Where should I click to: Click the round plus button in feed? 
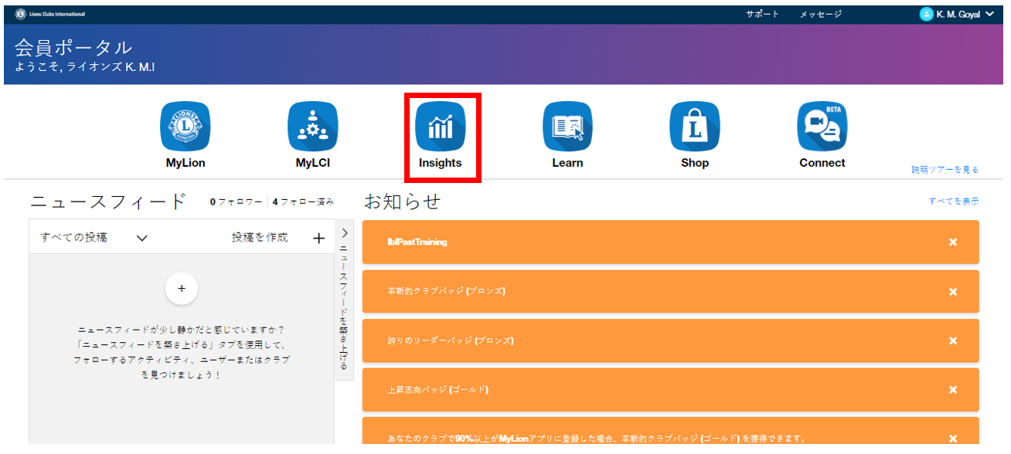tap(182, 288)
